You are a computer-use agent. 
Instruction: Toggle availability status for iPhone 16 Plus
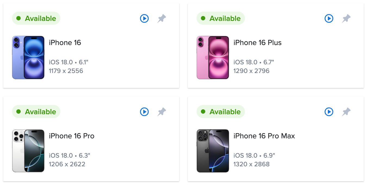point(221,18)
